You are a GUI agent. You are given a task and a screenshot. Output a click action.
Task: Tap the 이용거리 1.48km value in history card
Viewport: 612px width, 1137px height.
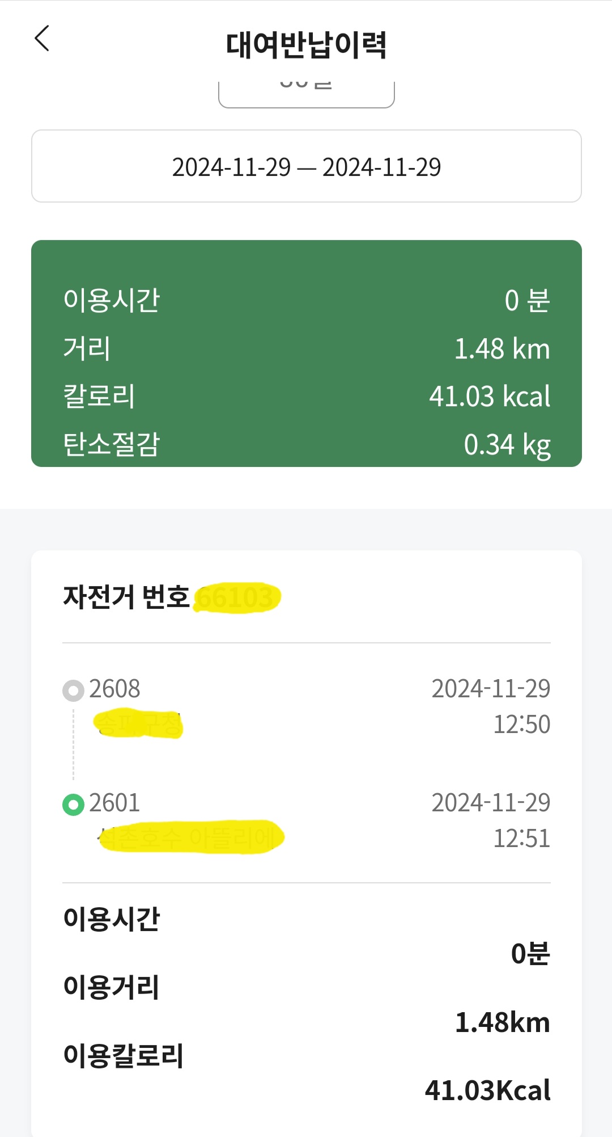pos(503,1022)
